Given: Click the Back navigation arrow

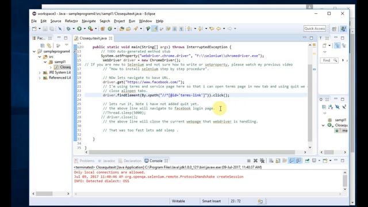Looking at the screenshot, I should tap(218, 29).
